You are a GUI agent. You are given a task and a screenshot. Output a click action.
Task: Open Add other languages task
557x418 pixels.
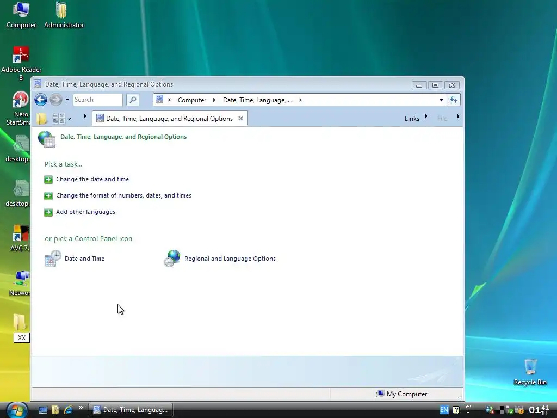point(85,212)
